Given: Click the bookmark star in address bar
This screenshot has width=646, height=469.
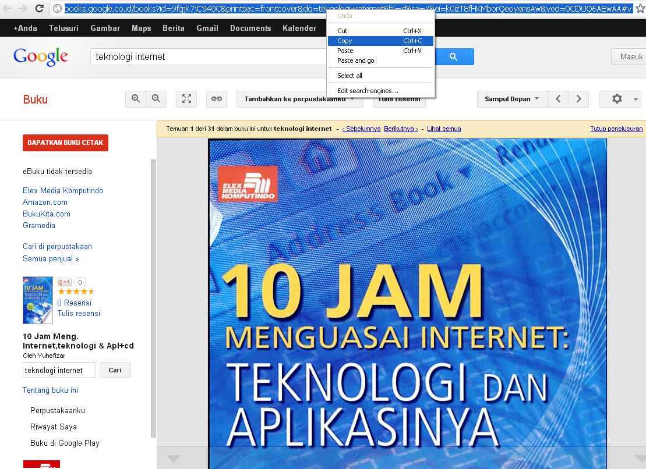Looking at the screenshot, I should tap(640, 9).
